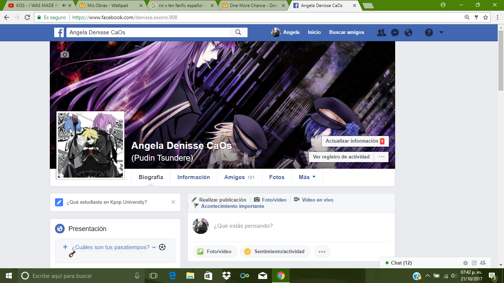The image size is (504, 283).
Task: Open Task View on the taskbar
Action: coord(153,276)
